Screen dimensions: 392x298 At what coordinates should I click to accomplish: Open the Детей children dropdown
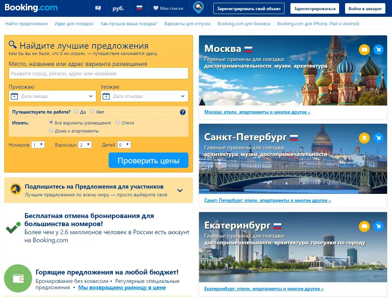coord(124,145)
